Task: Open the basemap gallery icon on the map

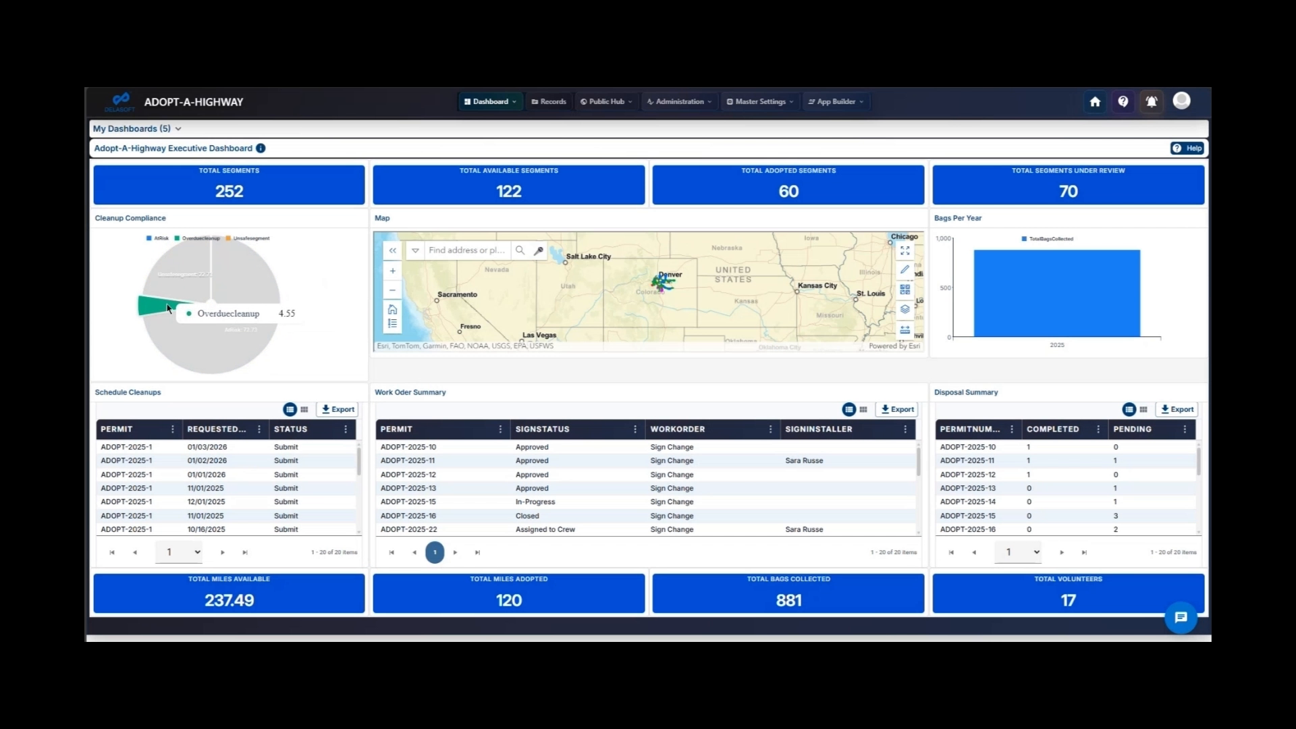Action: [x=905, y=289]
